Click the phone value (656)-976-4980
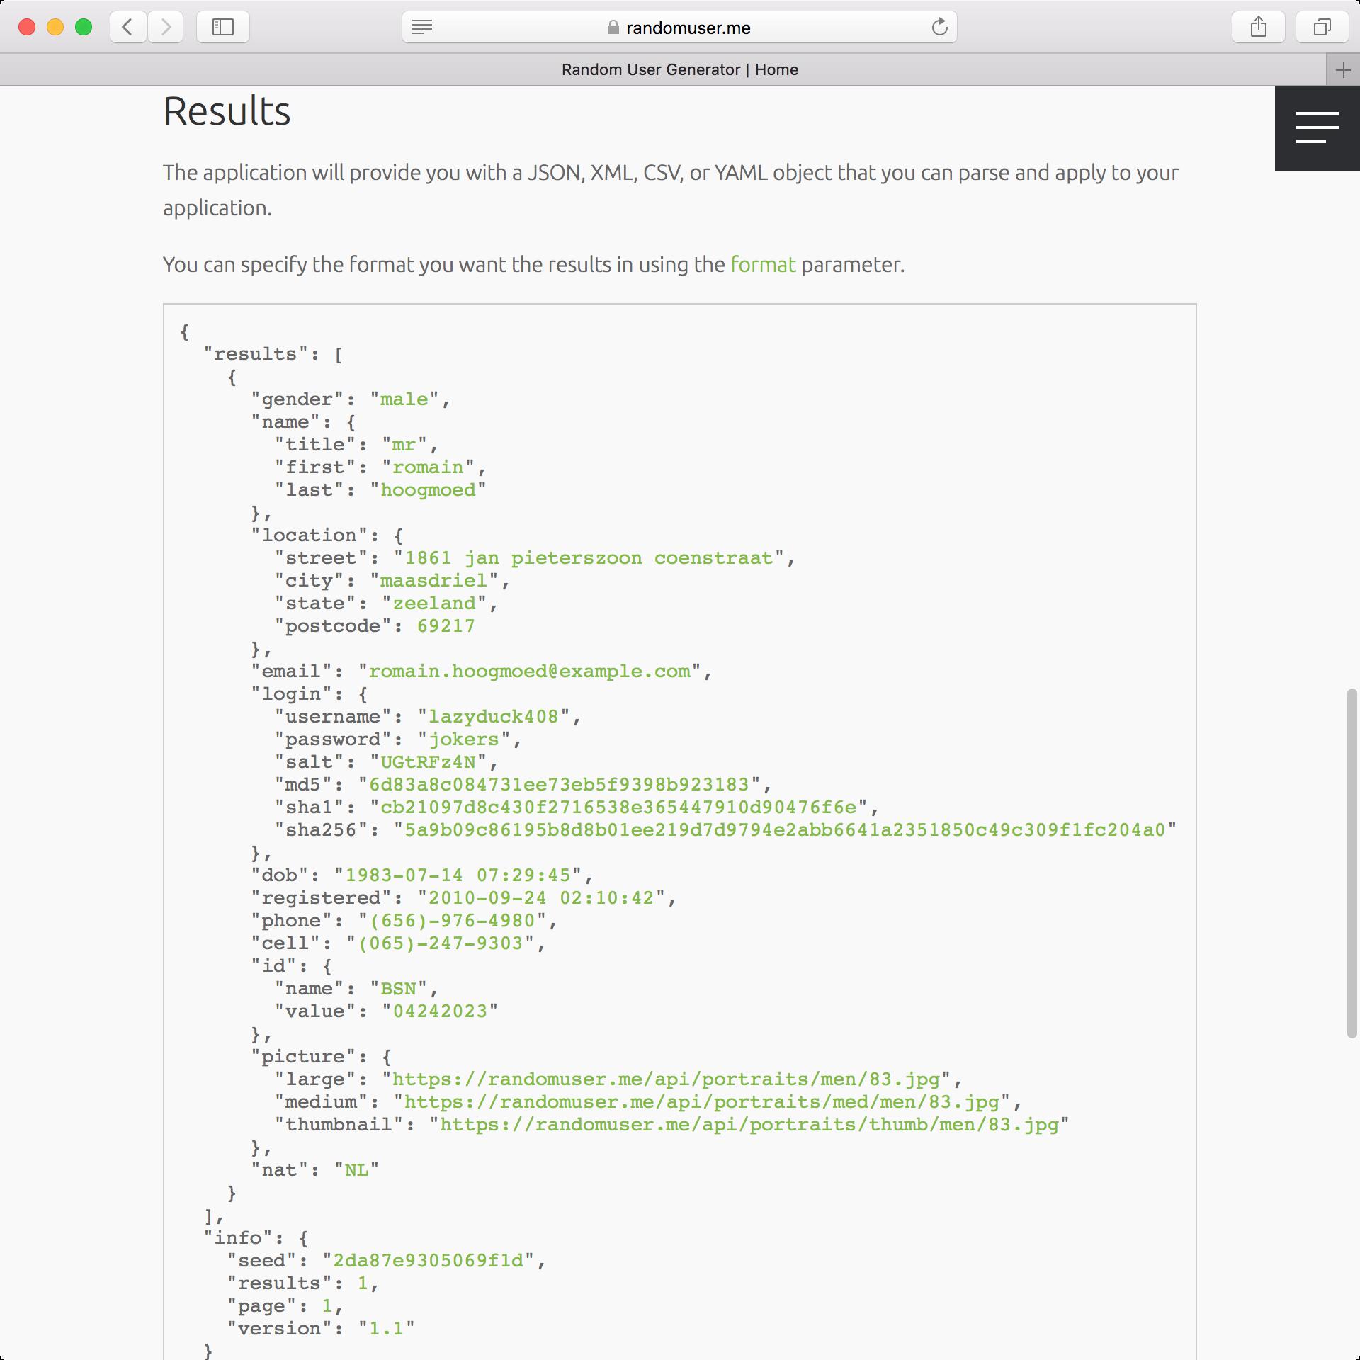The height and width of the screenshot is (1360, 1360). [452, 921]
